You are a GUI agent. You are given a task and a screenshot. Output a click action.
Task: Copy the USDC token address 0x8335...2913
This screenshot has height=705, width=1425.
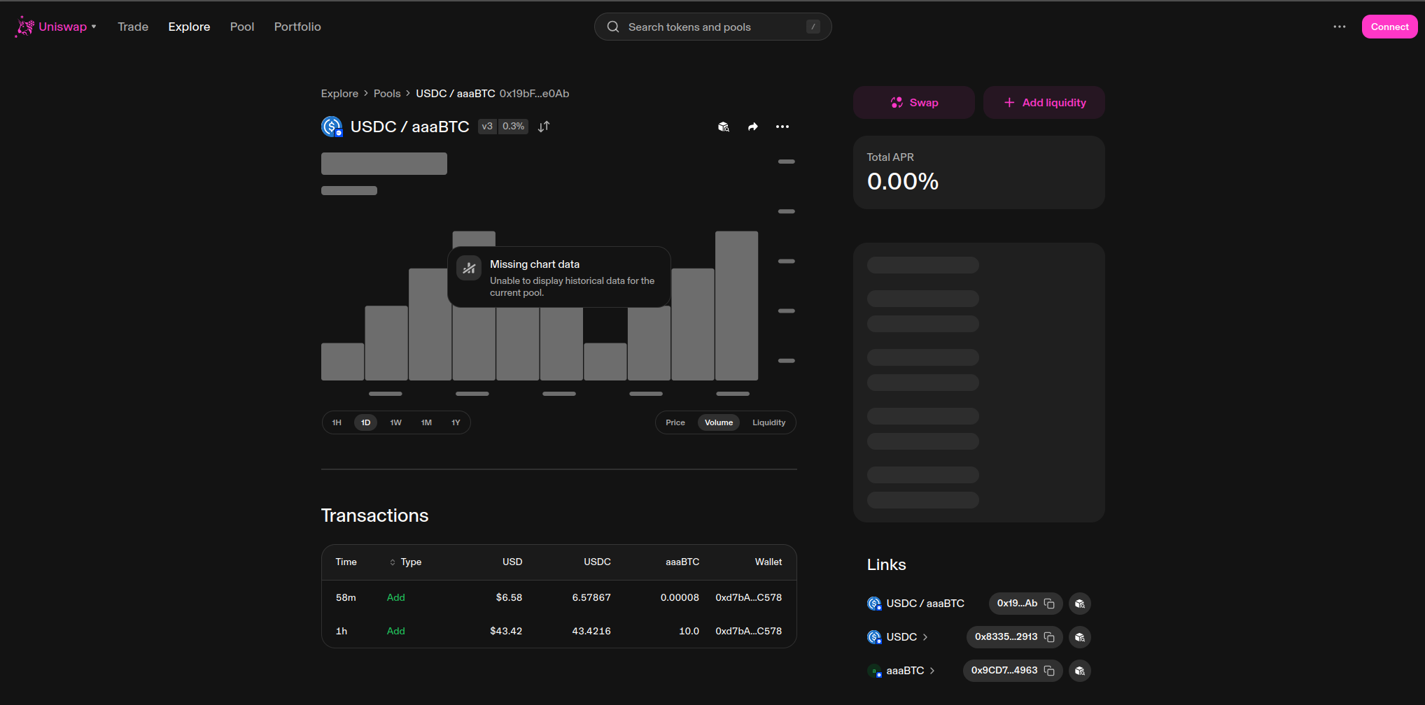coord(1048,637)
